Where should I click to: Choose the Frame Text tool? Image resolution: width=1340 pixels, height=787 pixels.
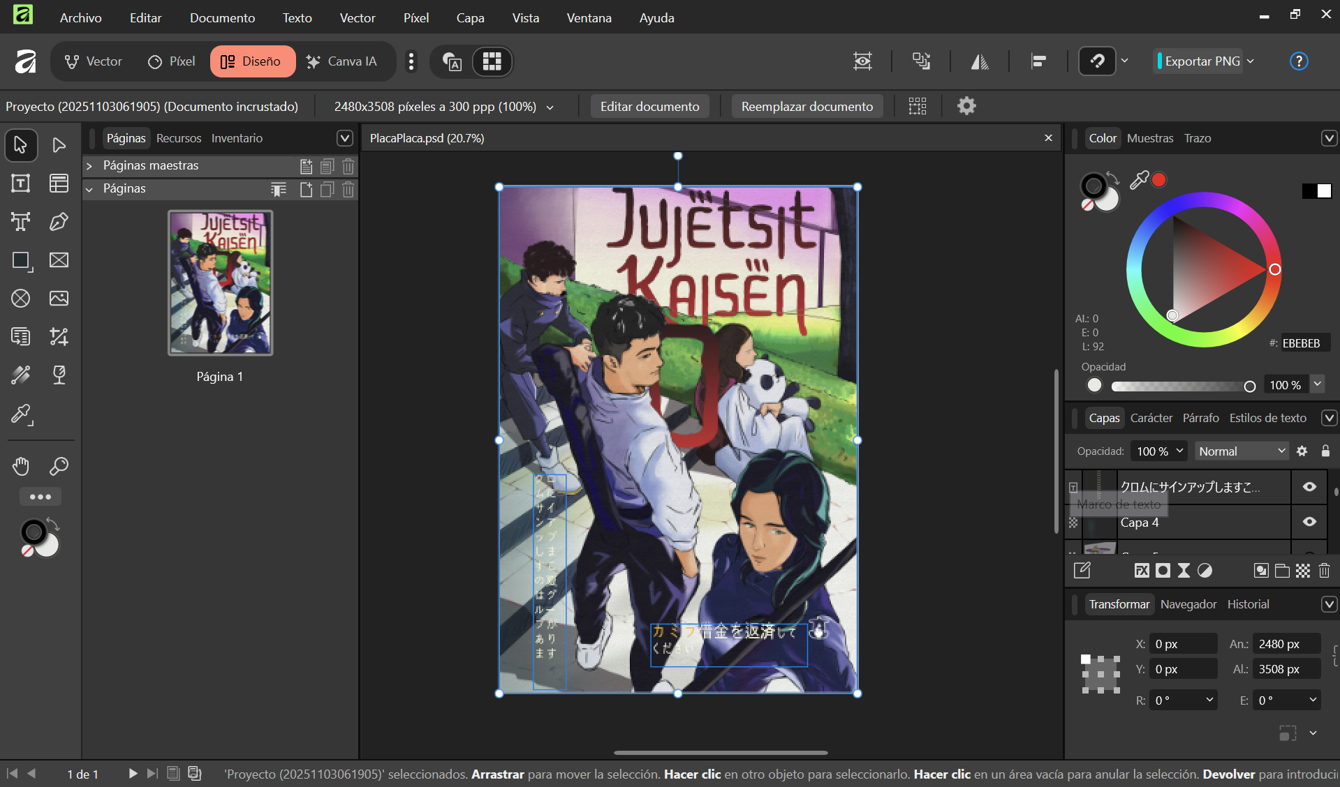(x=20, y=183)
